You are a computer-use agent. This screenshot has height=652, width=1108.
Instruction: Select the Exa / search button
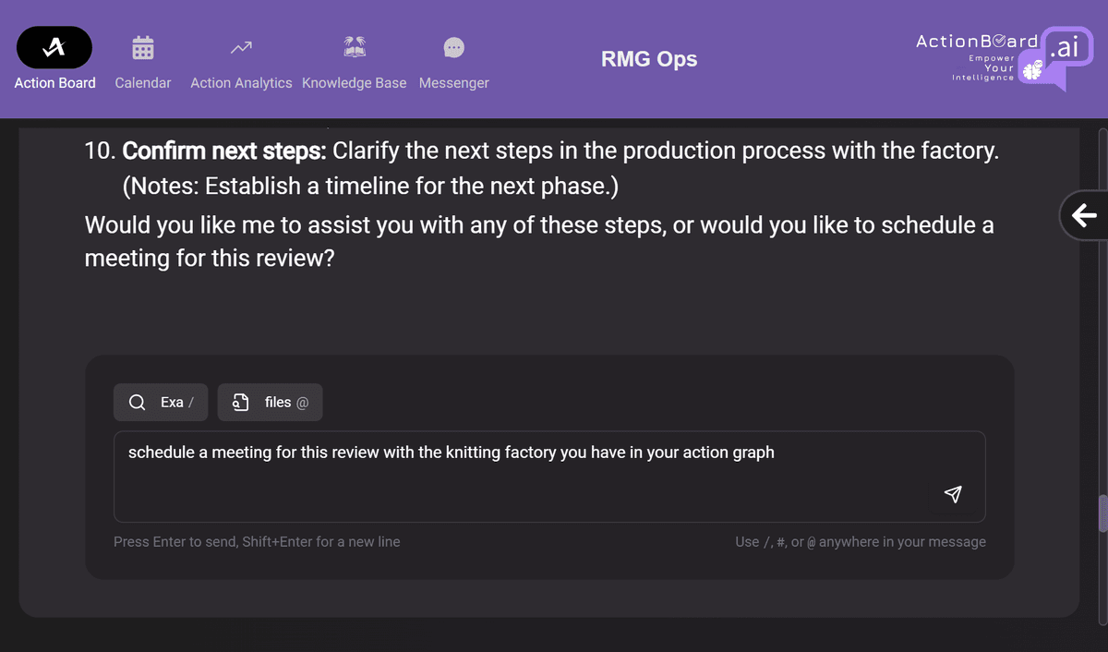161,403
